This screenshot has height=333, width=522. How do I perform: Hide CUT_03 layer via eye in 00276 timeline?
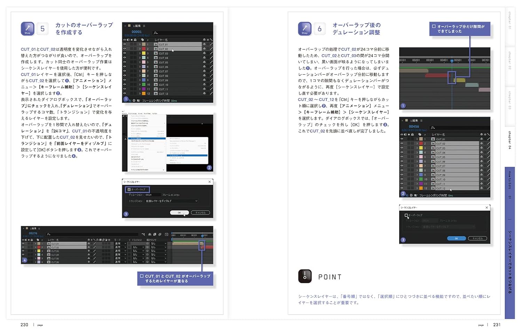(x=23, y=251)
